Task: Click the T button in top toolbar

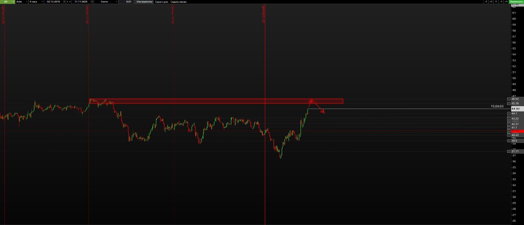Action: point(496,2)
